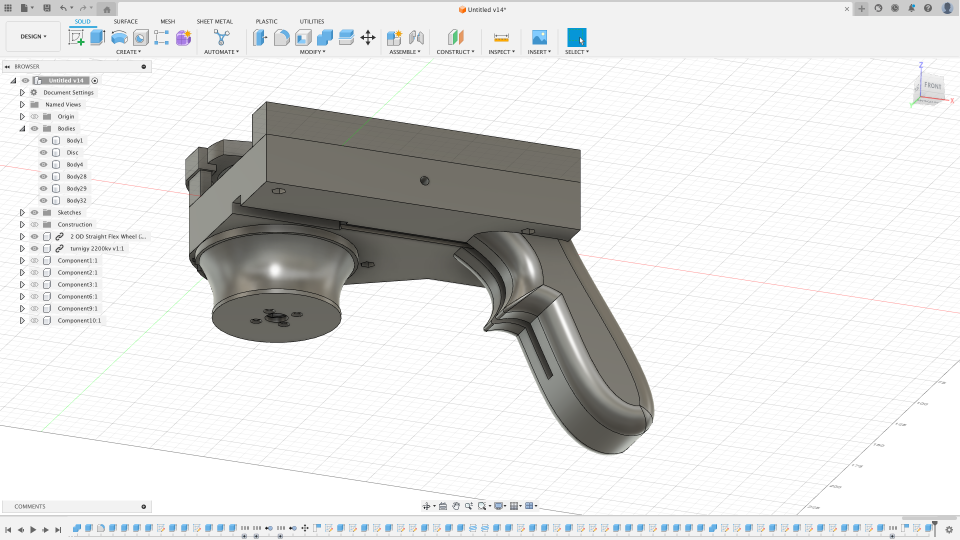Viewport: 960px width, 540px height.
Task: Open the Modify dropdown menu
Action: coord(312,51)
